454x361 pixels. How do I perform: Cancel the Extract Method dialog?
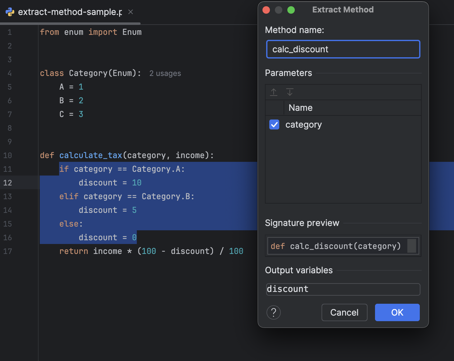pyautogui.click(x=344, y=312)
